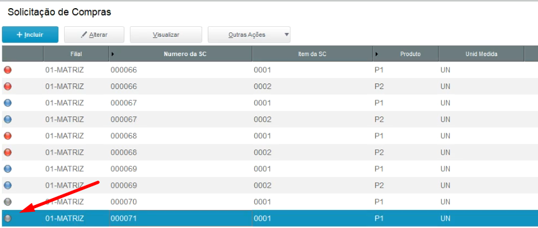
Task: Click red status icon of 000066 item 0002
Action: click(x=7, y=87)
